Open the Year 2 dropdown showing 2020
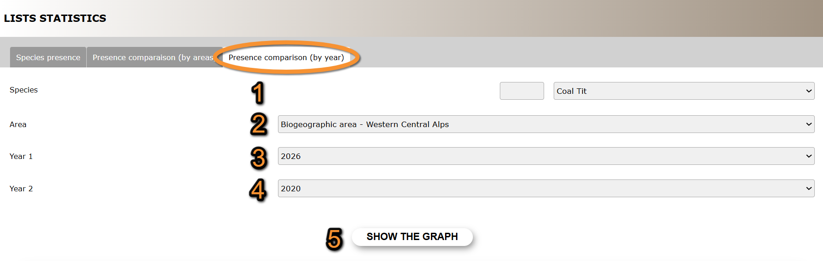The height and width of the screenshot is (261, 823). coord(545,189)
